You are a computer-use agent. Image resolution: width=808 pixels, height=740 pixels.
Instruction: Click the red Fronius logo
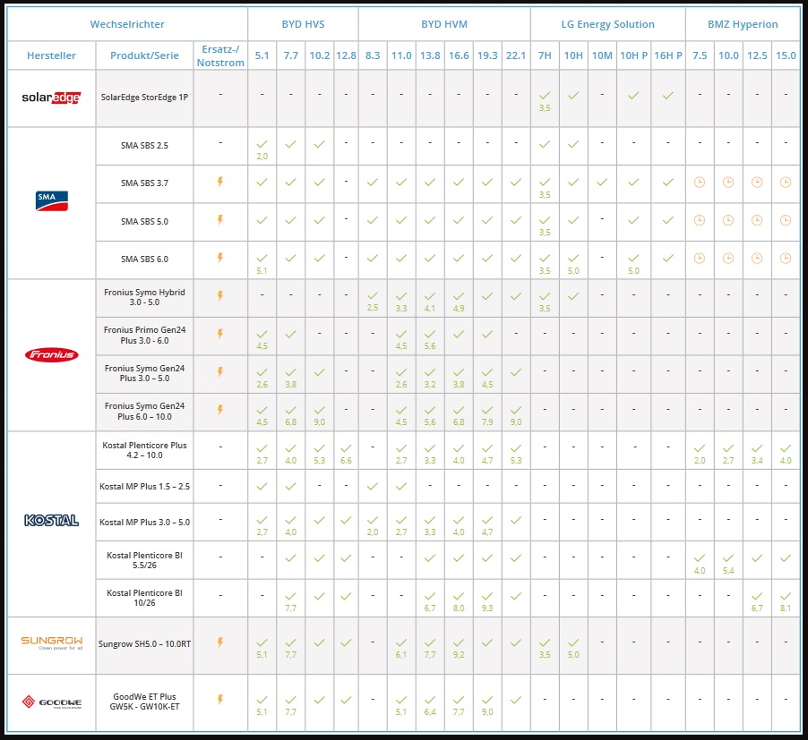[x=52, y=354]
